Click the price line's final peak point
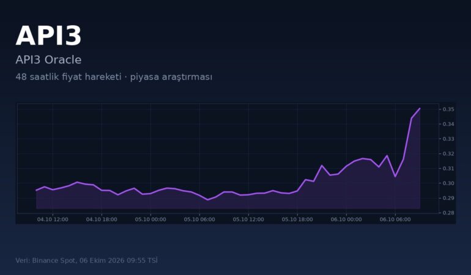This screenshot has width=471, height=275. 420,108
